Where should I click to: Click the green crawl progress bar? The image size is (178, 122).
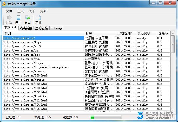(106, 117)
